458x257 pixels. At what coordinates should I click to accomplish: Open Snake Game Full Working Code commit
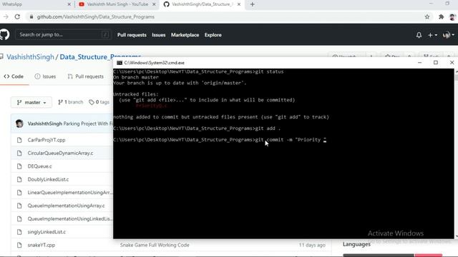click(x=155, y=245)
